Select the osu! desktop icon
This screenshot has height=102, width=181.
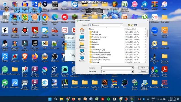point(135,5)
